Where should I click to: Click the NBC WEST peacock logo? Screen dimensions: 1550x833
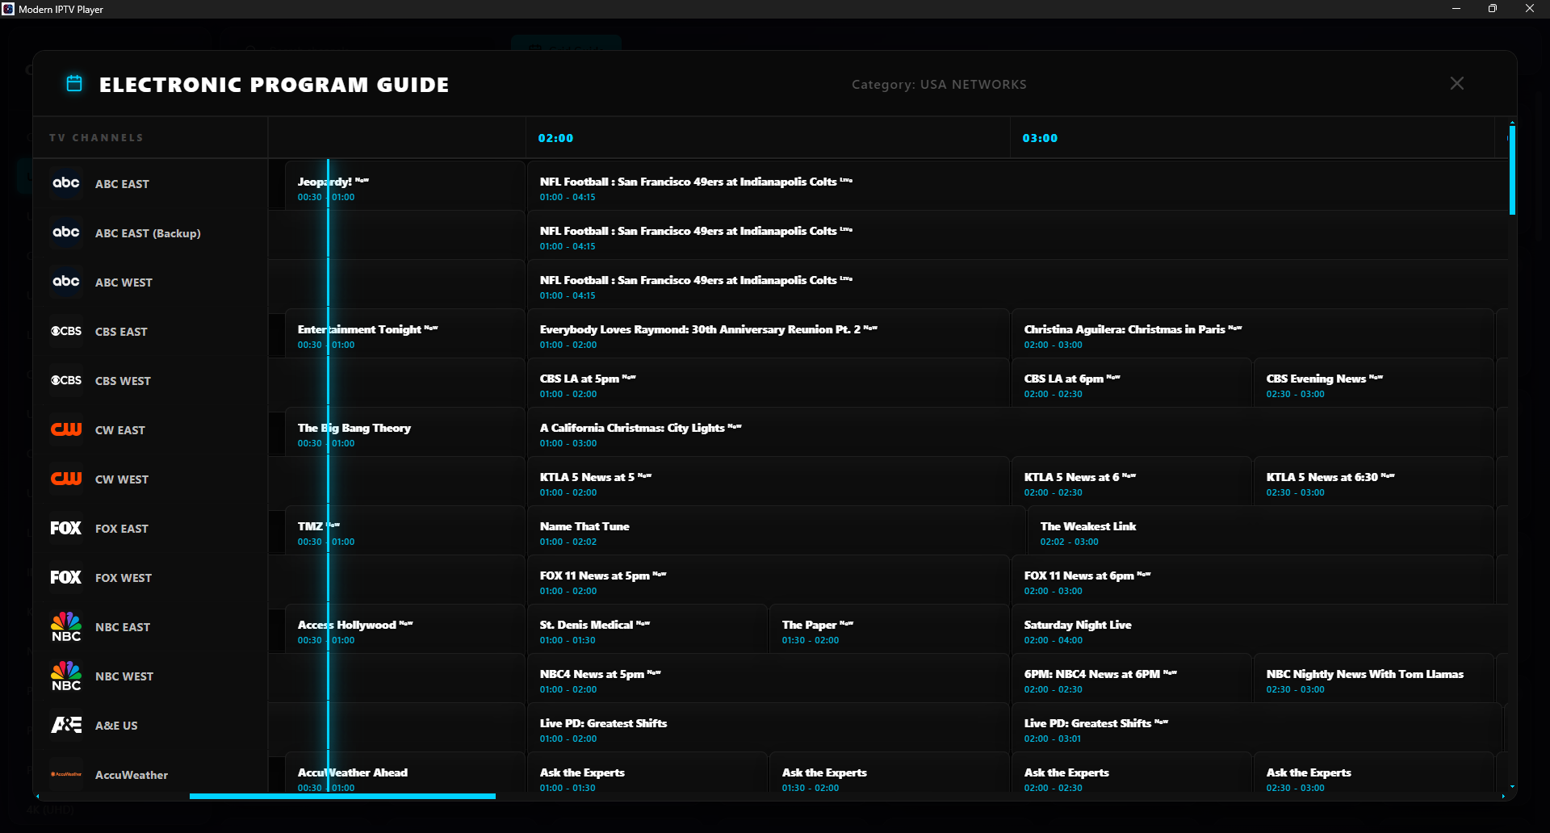click(x=65, y=676)
